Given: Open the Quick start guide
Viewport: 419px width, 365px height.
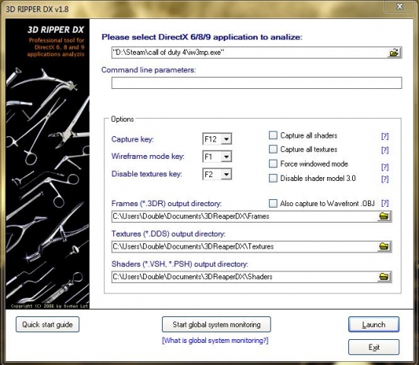Looking at the screenshot, I should [x=48, y=325].
